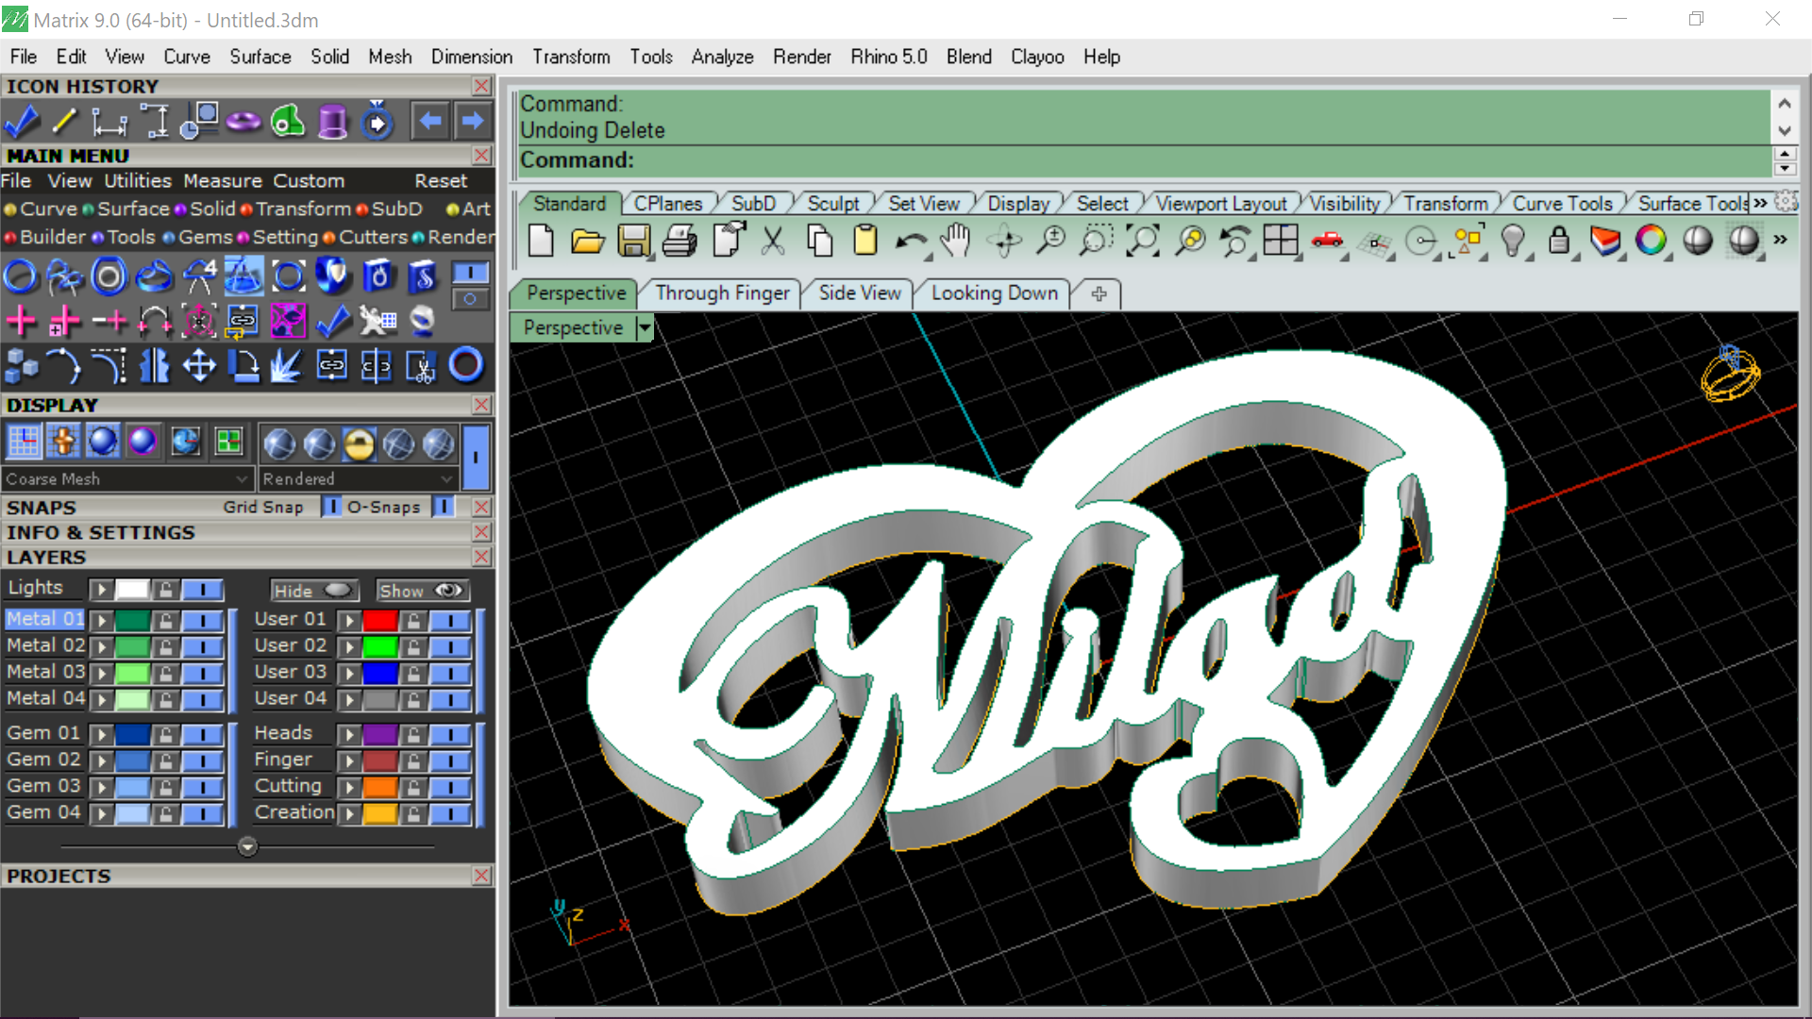Click the Undo arrow icon
1812x1019 pixels.
pos(912,242)
